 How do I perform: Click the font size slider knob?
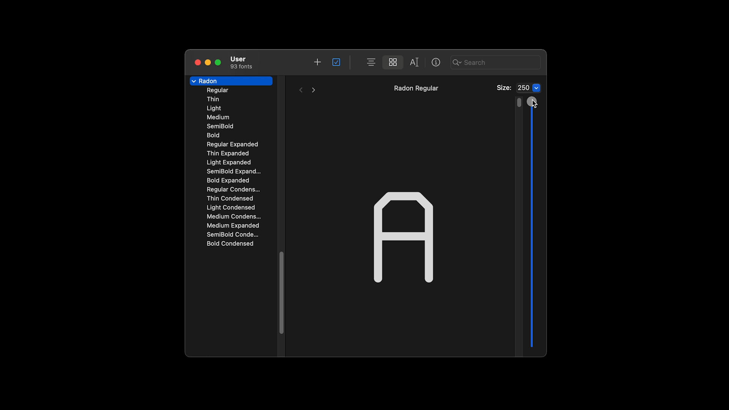(x=532, y=102)
